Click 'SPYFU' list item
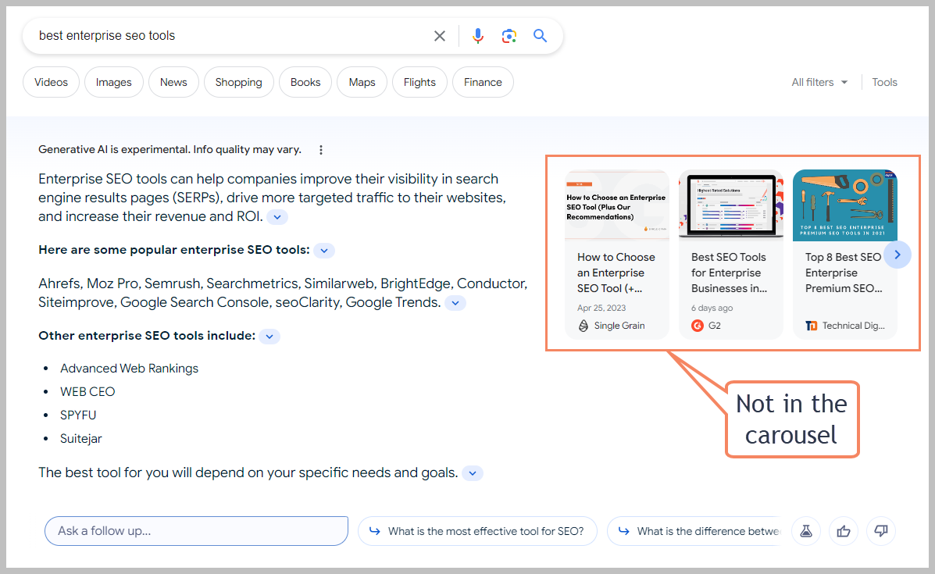The image size is (935, 574). 78,415
